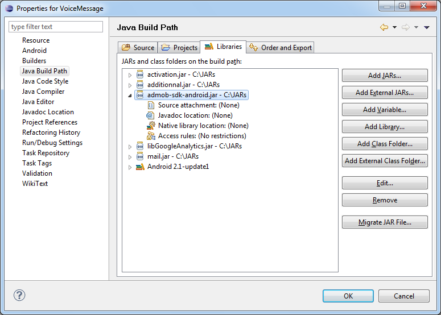
Task: Switch to the Projects tab
Action: click(179, 48)
